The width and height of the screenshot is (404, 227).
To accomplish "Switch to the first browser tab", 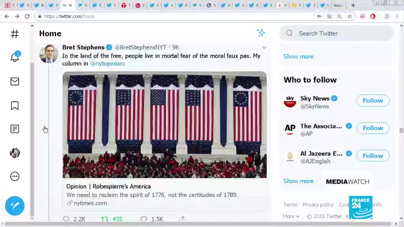I will click(9, 5).
